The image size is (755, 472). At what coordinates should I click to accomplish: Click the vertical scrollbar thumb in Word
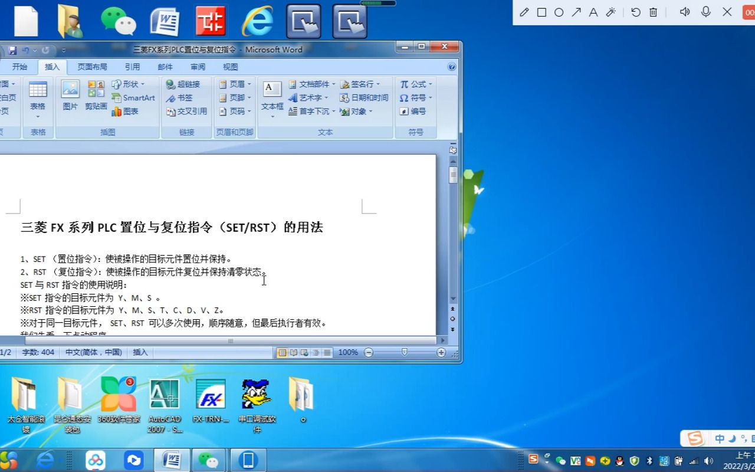[453, 175]
